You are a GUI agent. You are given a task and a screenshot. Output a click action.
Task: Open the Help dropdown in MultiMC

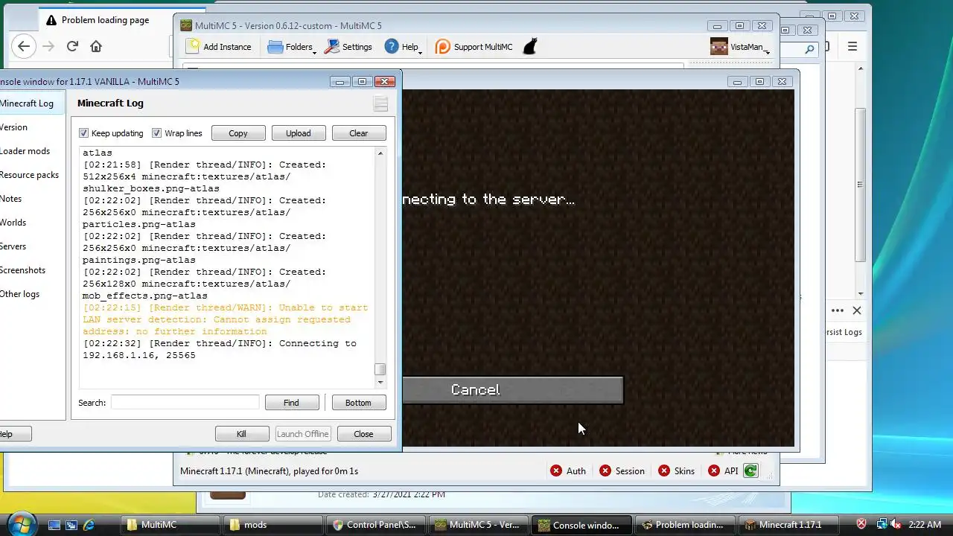click(403, 47)
